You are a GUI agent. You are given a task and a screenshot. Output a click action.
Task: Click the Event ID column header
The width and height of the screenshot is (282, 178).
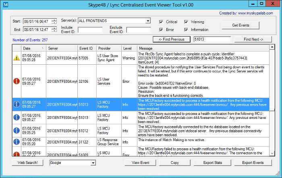tap(86, 48)
